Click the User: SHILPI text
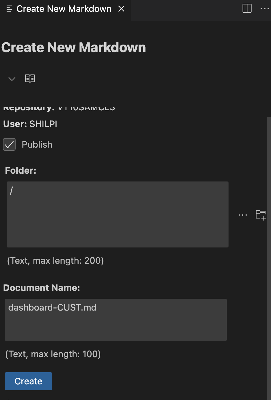This screenshot has width=271, height=400. click(x=30, y=124)
